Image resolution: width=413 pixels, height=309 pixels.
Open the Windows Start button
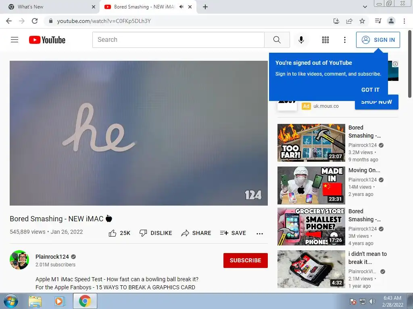tap(10, 301)
